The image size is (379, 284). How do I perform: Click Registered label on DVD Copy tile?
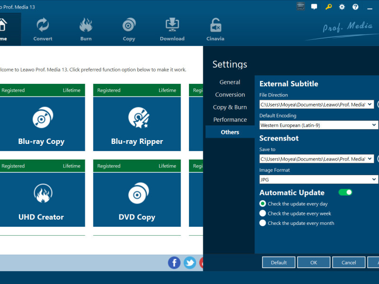pos(109,166)
